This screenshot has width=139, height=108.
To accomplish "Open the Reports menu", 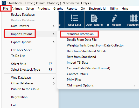I will click(72, 9).
